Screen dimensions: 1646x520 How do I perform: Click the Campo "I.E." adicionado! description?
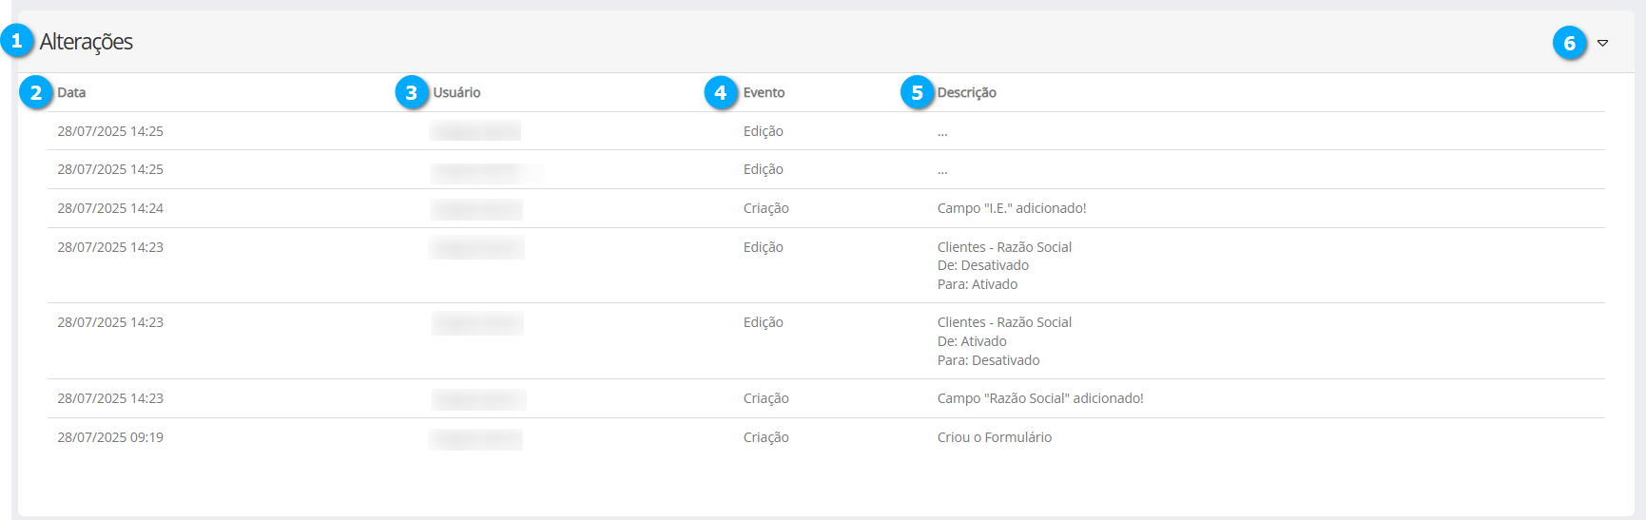point(1011,208)
